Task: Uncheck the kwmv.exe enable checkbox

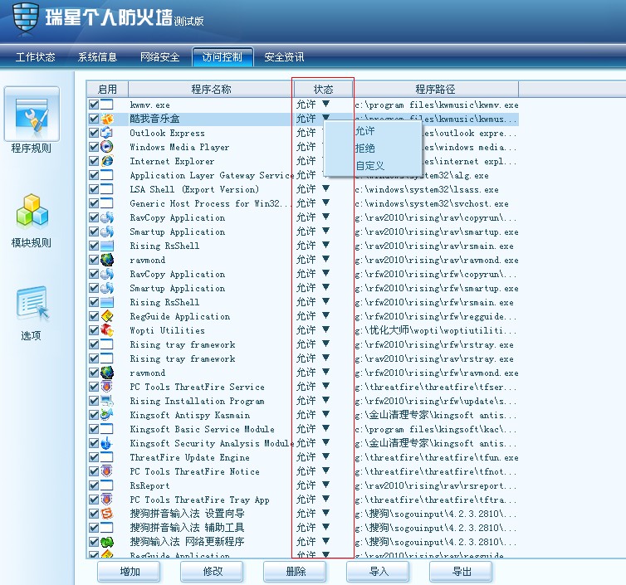Action: tap(94, 105)
